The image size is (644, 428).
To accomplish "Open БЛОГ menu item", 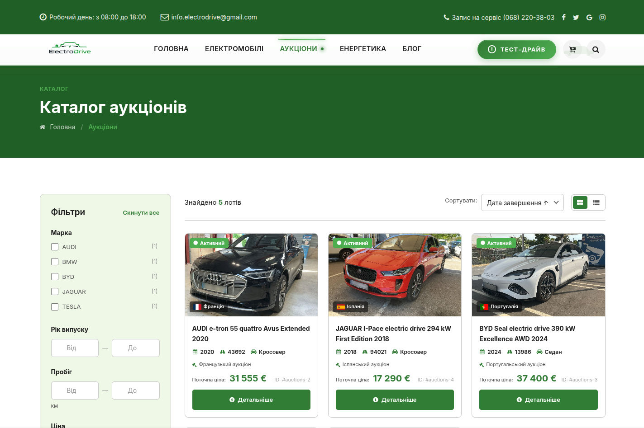I will [412, 49].
